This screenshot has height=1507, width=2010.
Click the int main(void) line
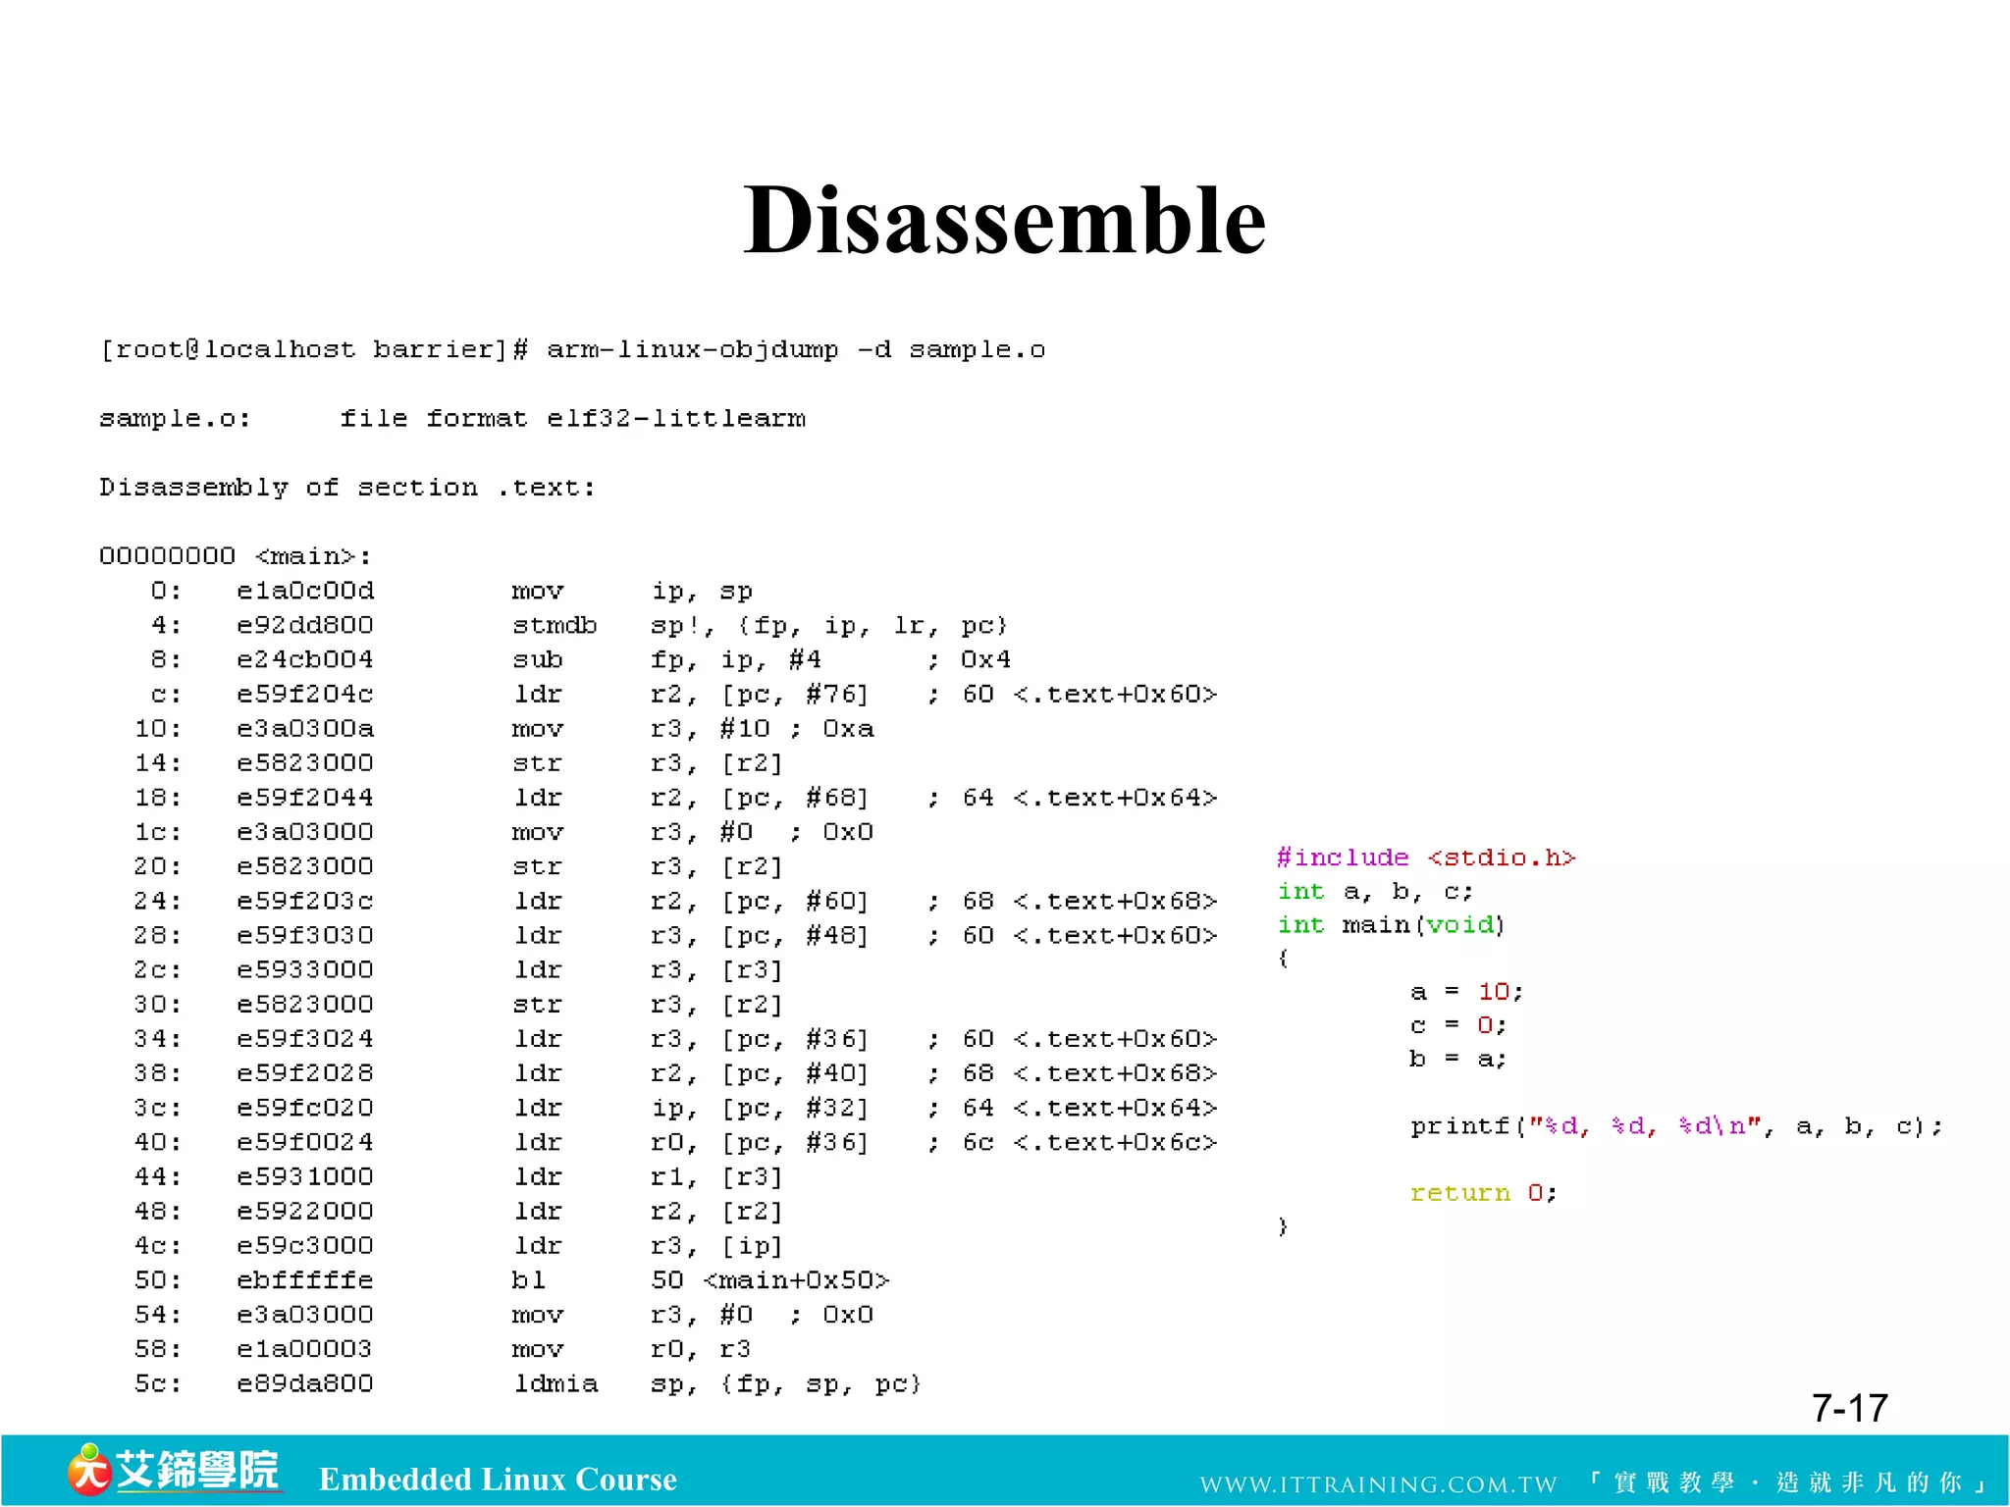[x=1391, y=925]
